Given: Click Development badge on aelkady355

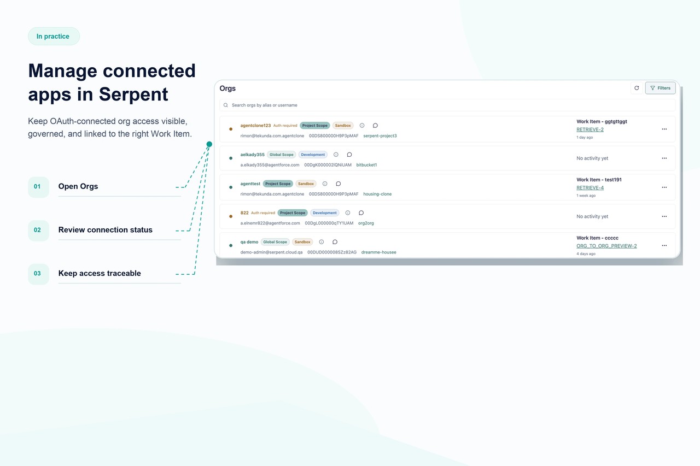Looking at the screenshot, I should (313, 155).
